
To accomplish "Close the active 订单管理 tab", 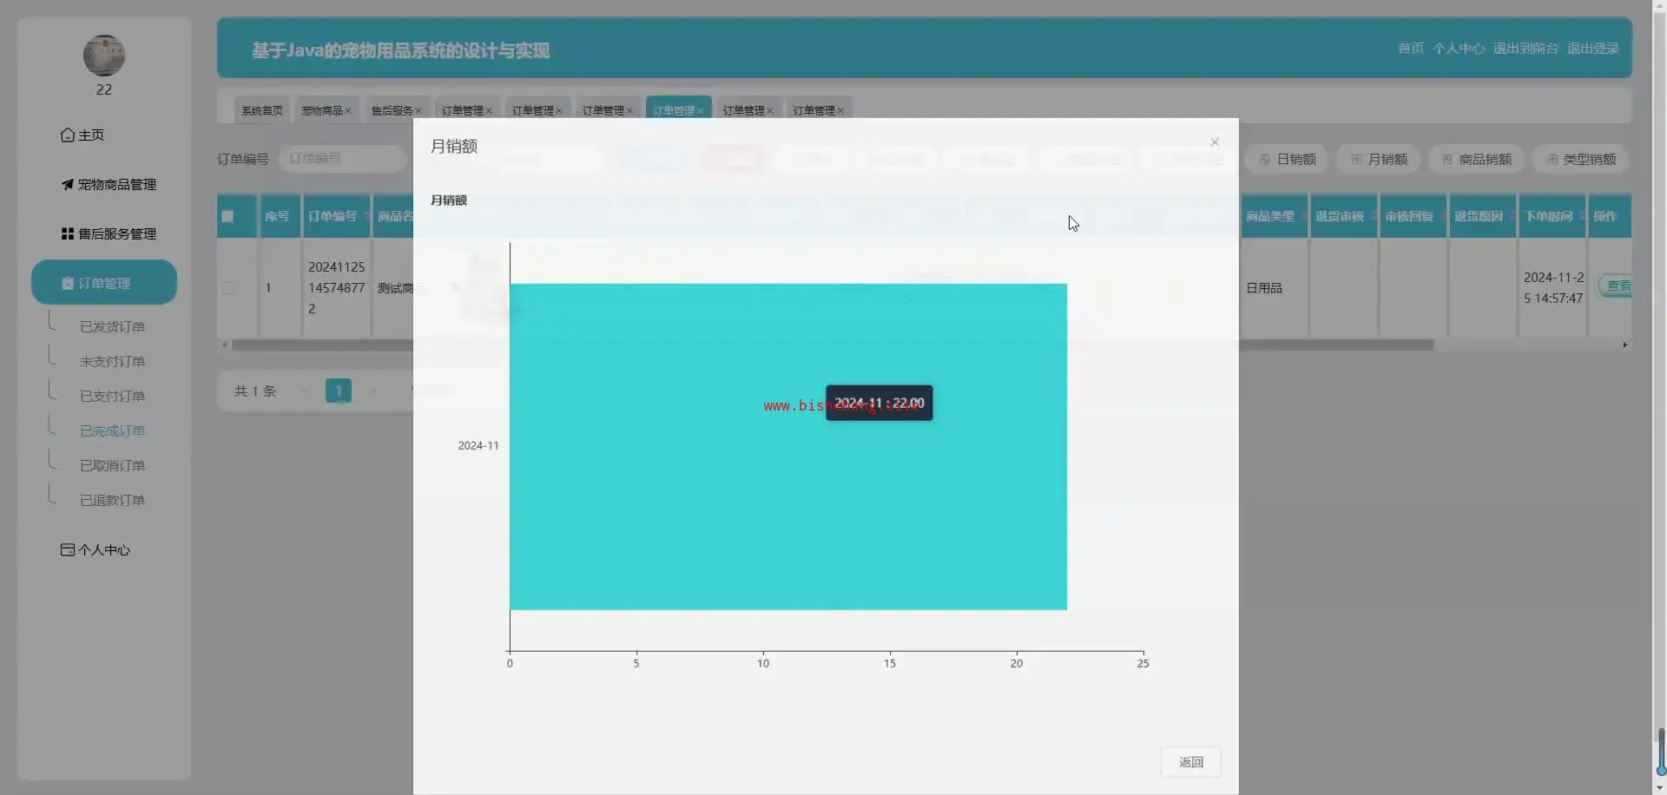I will [700, 111].
